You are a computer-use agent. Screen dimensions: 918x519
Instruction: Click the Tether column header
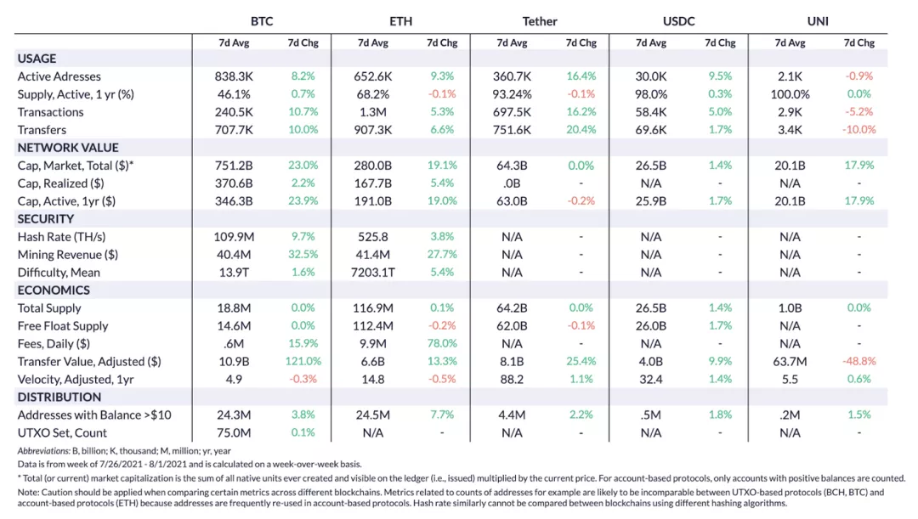tap(539, 21)
